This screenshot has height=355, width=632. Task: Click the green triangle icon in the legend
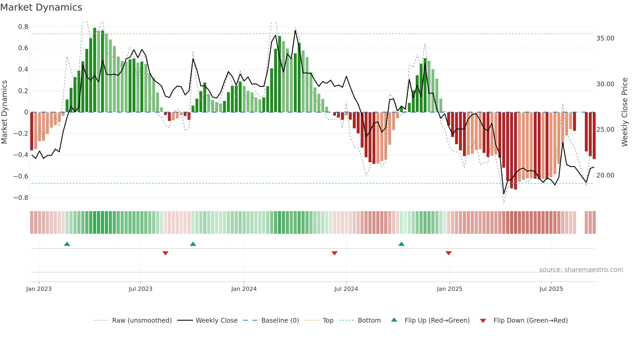pos(394,320)
